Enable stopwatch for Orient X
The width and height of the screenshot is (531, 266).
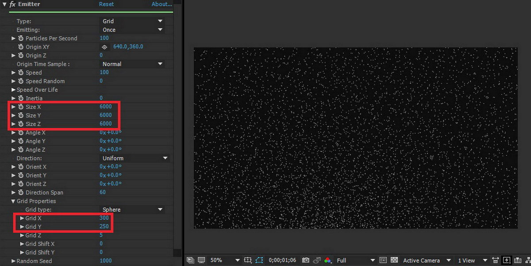coord(21,167)
